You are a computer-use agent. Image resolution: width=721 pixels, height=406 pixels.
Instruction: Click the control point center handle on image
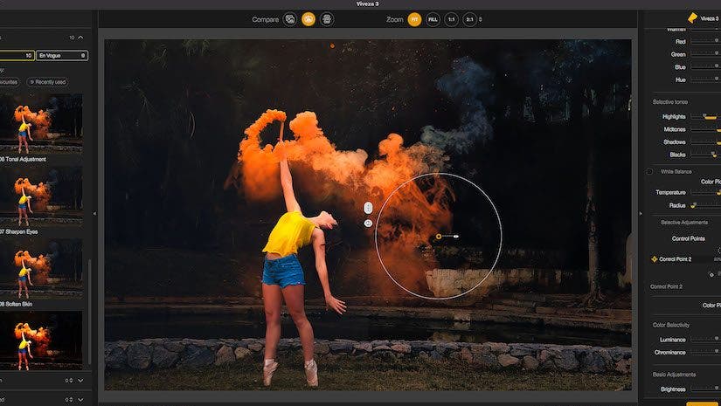tap(439, 237)
